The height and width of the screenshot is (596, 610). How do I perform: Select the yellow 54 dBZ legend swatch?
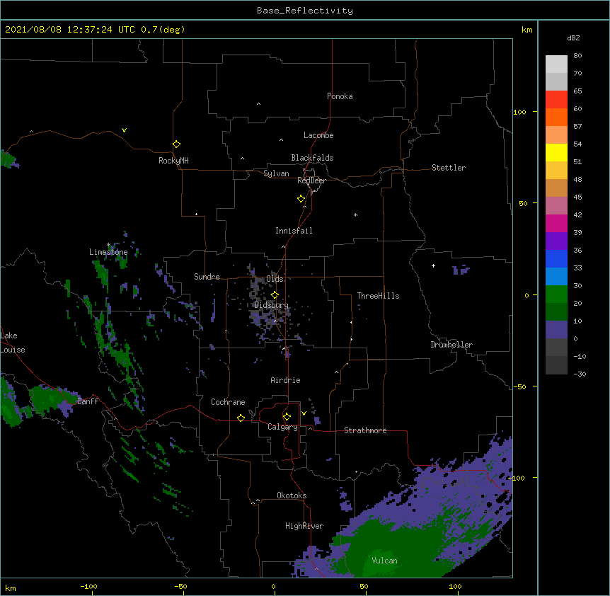556,152
